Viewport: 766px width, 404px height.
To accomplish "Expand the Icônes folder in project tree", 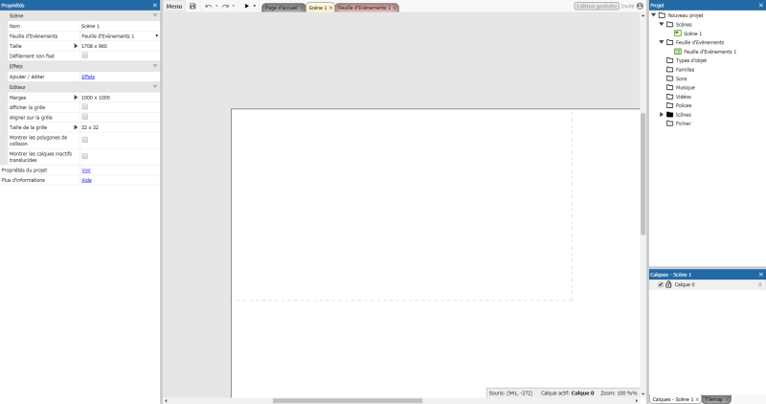I will (661, 115).
